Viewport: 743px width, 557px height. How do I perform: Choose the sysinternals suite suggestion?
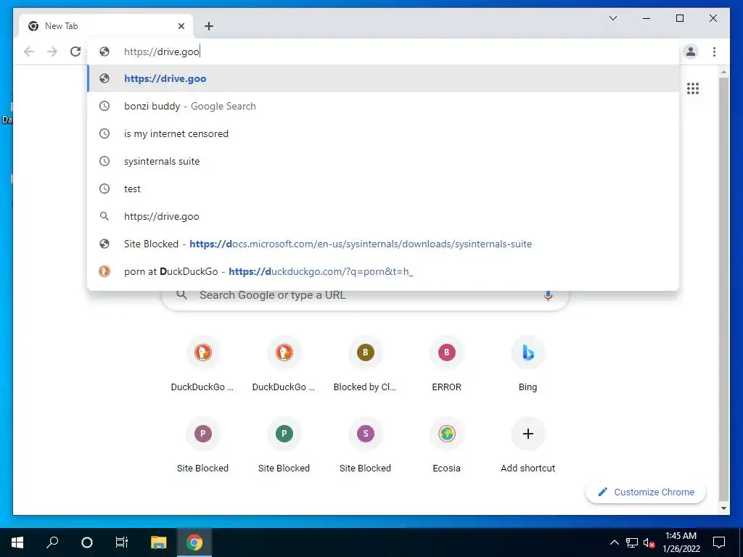click(383, 161)
